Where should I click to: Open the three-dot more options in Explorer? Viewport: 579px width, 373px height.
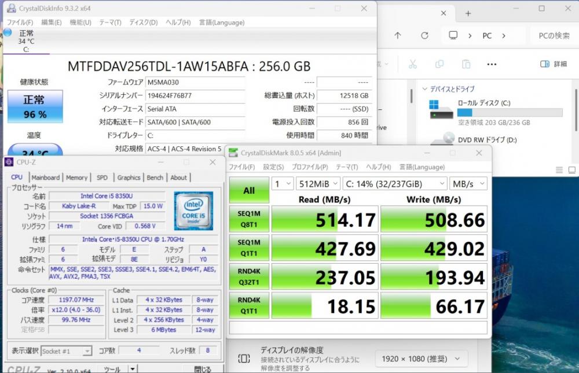[x=492, y=64]
